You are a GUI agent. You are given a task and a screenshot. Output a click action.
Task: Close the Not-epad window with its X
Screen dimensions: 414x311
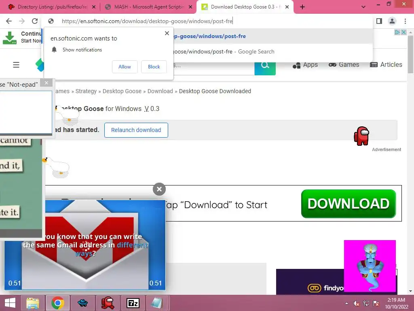click(x=46, y=83)
